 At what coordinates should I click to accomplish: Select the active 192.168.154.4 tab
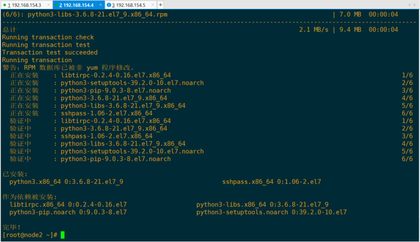pyautogui.click(x=79, y=5)
